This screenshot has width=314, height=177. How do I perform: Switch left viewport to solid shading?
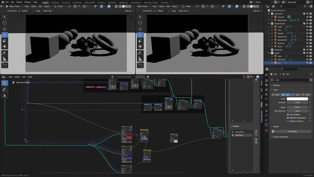pyautogui.click(x=123, y=6)
